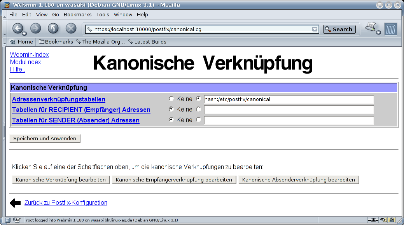Click the URL address field
This screenshot has height=225, width=404.
(x=202, y=30)
